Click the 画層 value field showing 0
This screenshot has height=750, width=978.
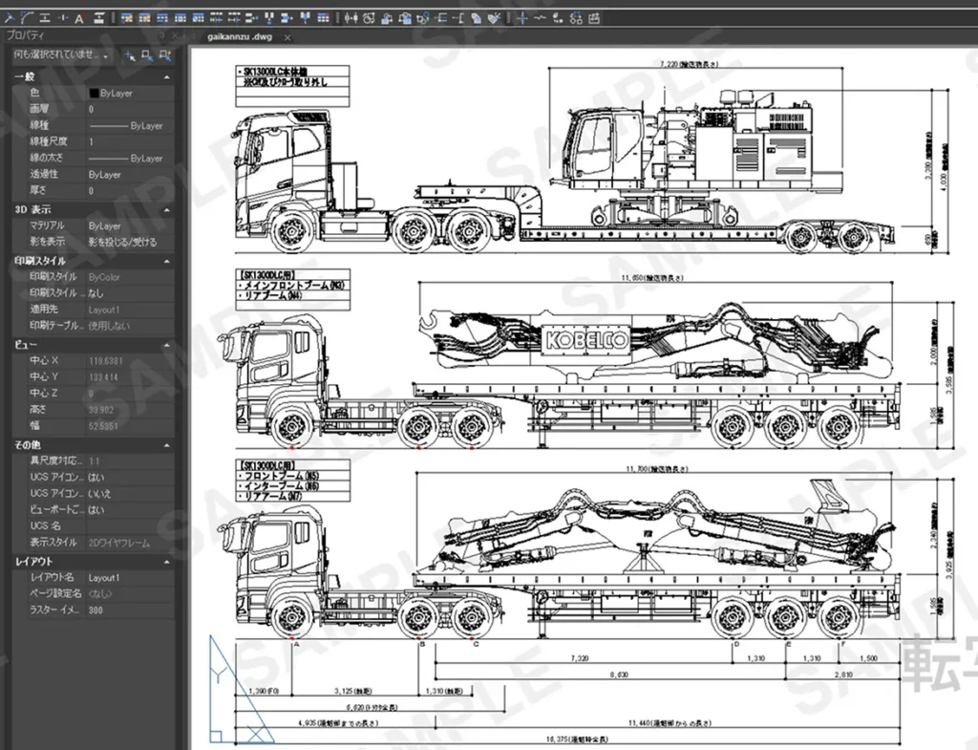(x=130, y=109)
